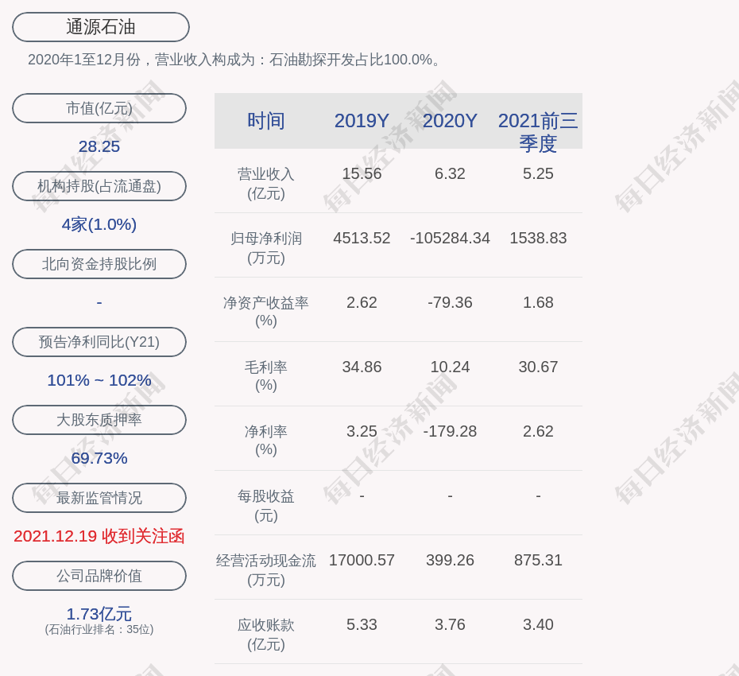Select the return on equity value -79.36
The height and width of the screenshot is (676, 739).
(x=450, y=302)
